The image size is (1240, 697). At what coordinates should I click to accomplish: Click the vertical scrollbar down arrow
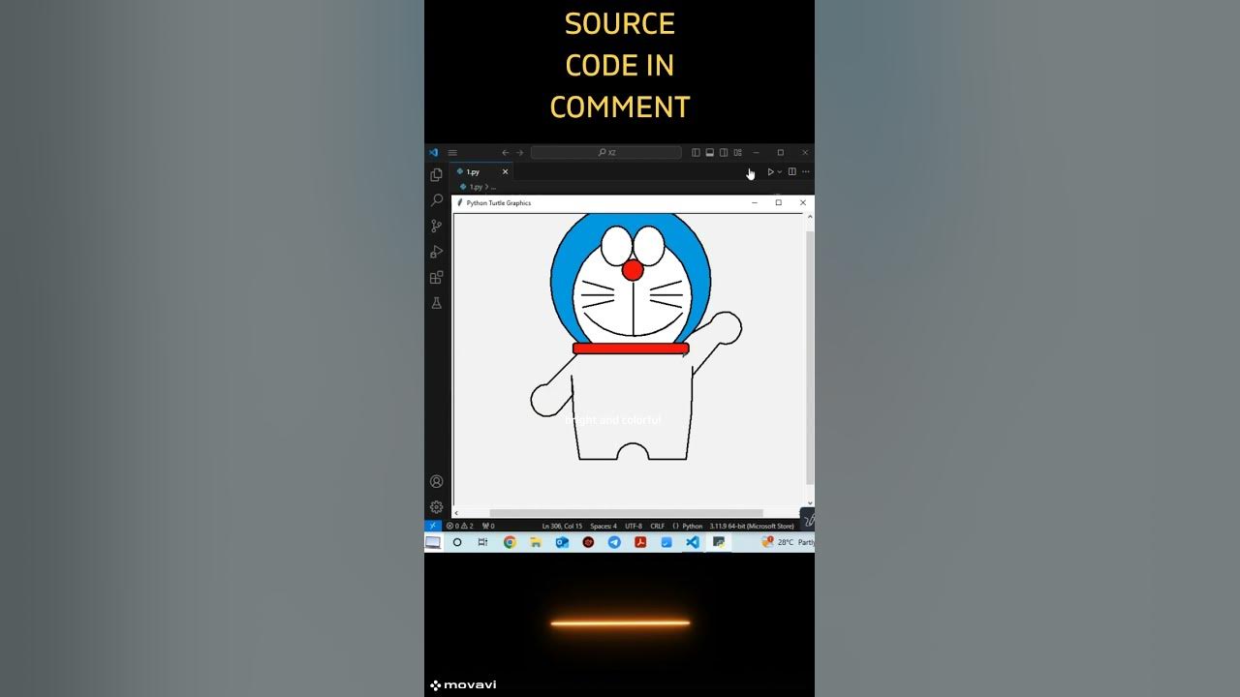click(810, 503)
